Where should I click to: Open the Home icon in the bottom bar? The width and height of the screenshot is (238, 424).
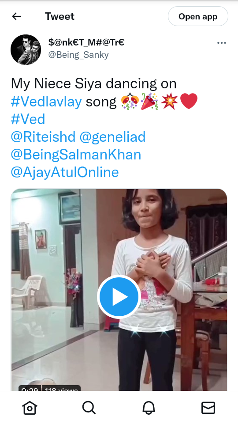30,408
